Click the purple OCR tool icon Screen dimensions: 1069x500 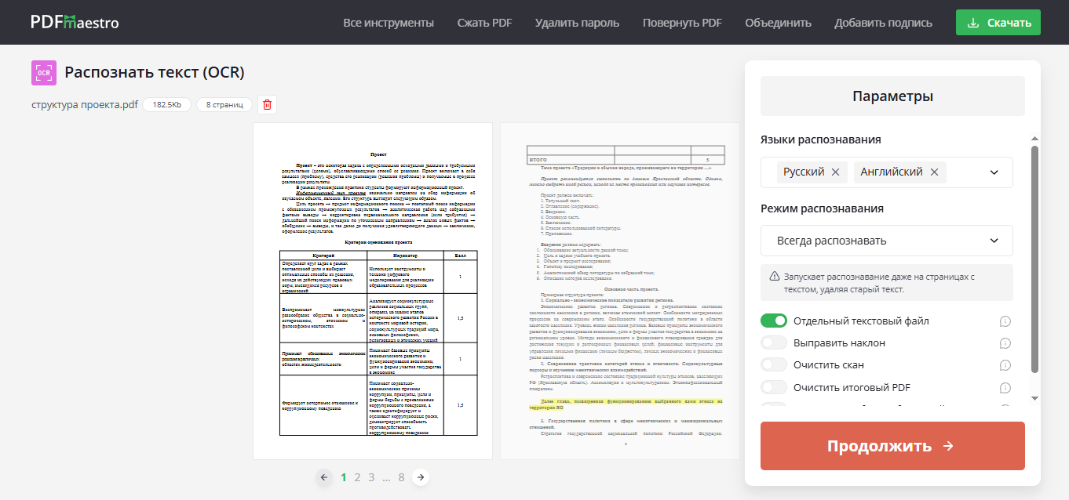(44, 73)
